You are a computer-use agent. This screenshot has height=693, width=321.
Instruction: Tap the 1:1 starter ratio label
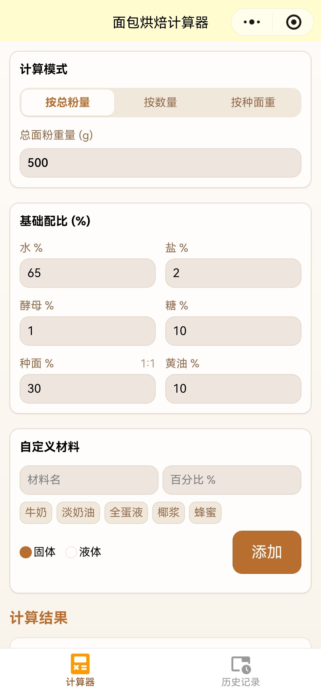[x=148, y=364]
